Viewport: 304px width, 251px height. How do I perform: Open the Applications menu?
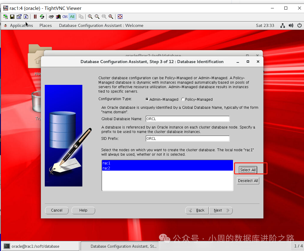21,25
